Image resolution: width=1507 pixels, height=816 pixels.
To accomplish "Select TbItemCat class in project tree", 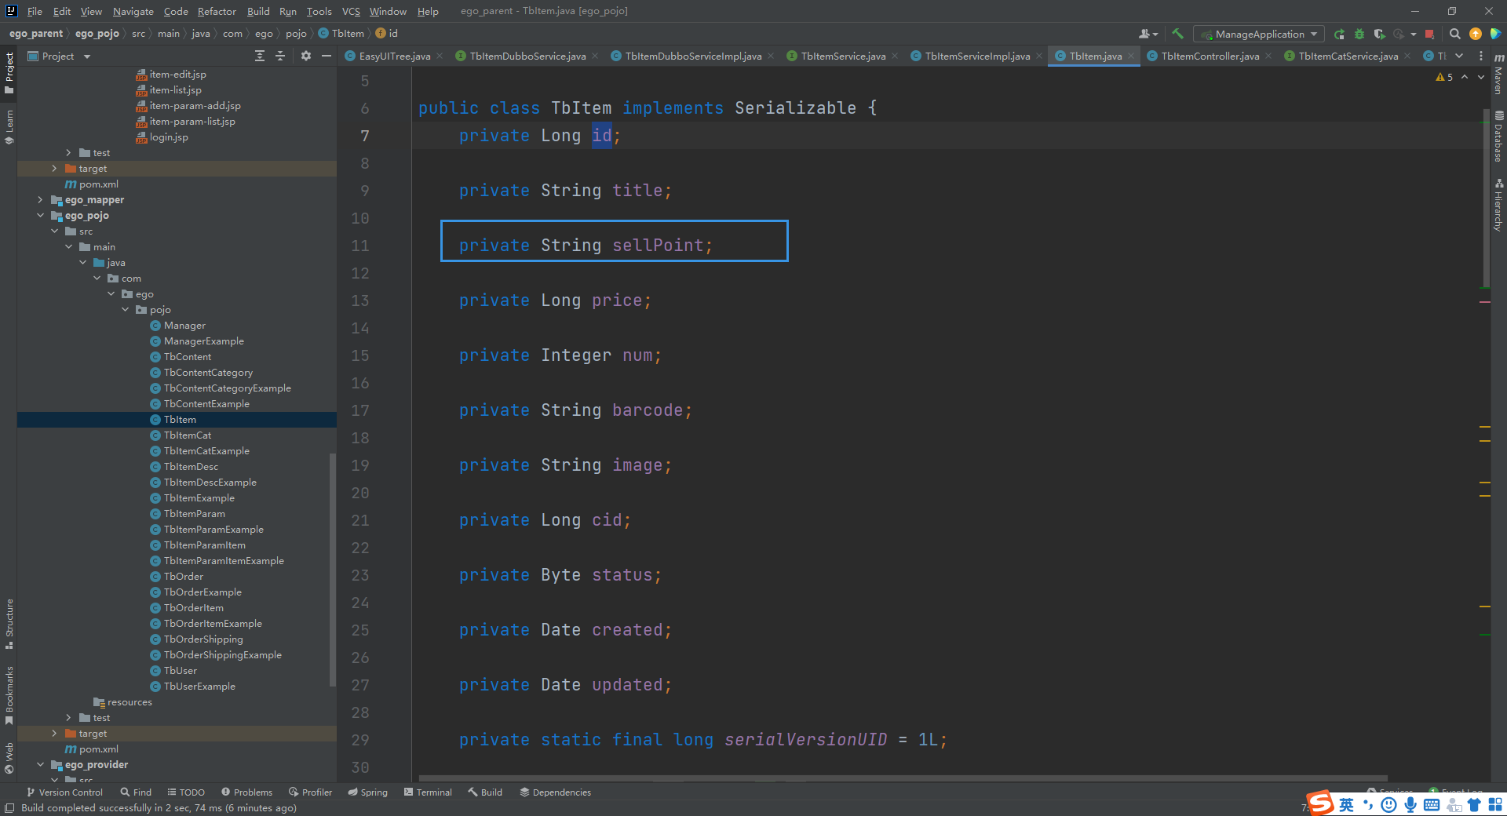I will tap(188, 435).
